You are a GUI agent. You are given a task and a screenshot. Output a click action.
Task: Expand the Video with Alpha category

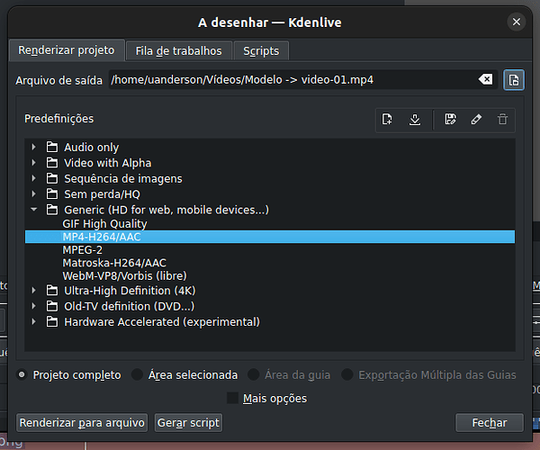click(34, 163)
